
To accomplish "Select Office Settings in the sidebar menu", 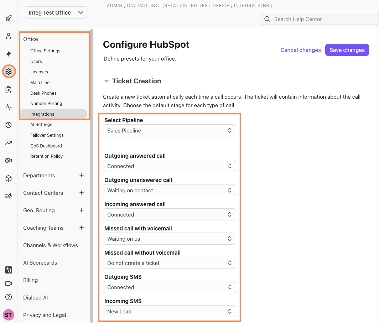I will [x=45, y=51].
